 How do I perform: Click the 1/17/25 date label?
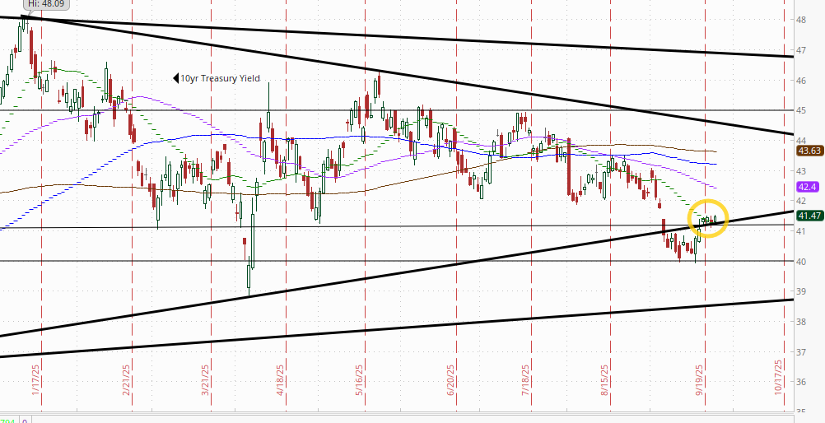[37, 380]
